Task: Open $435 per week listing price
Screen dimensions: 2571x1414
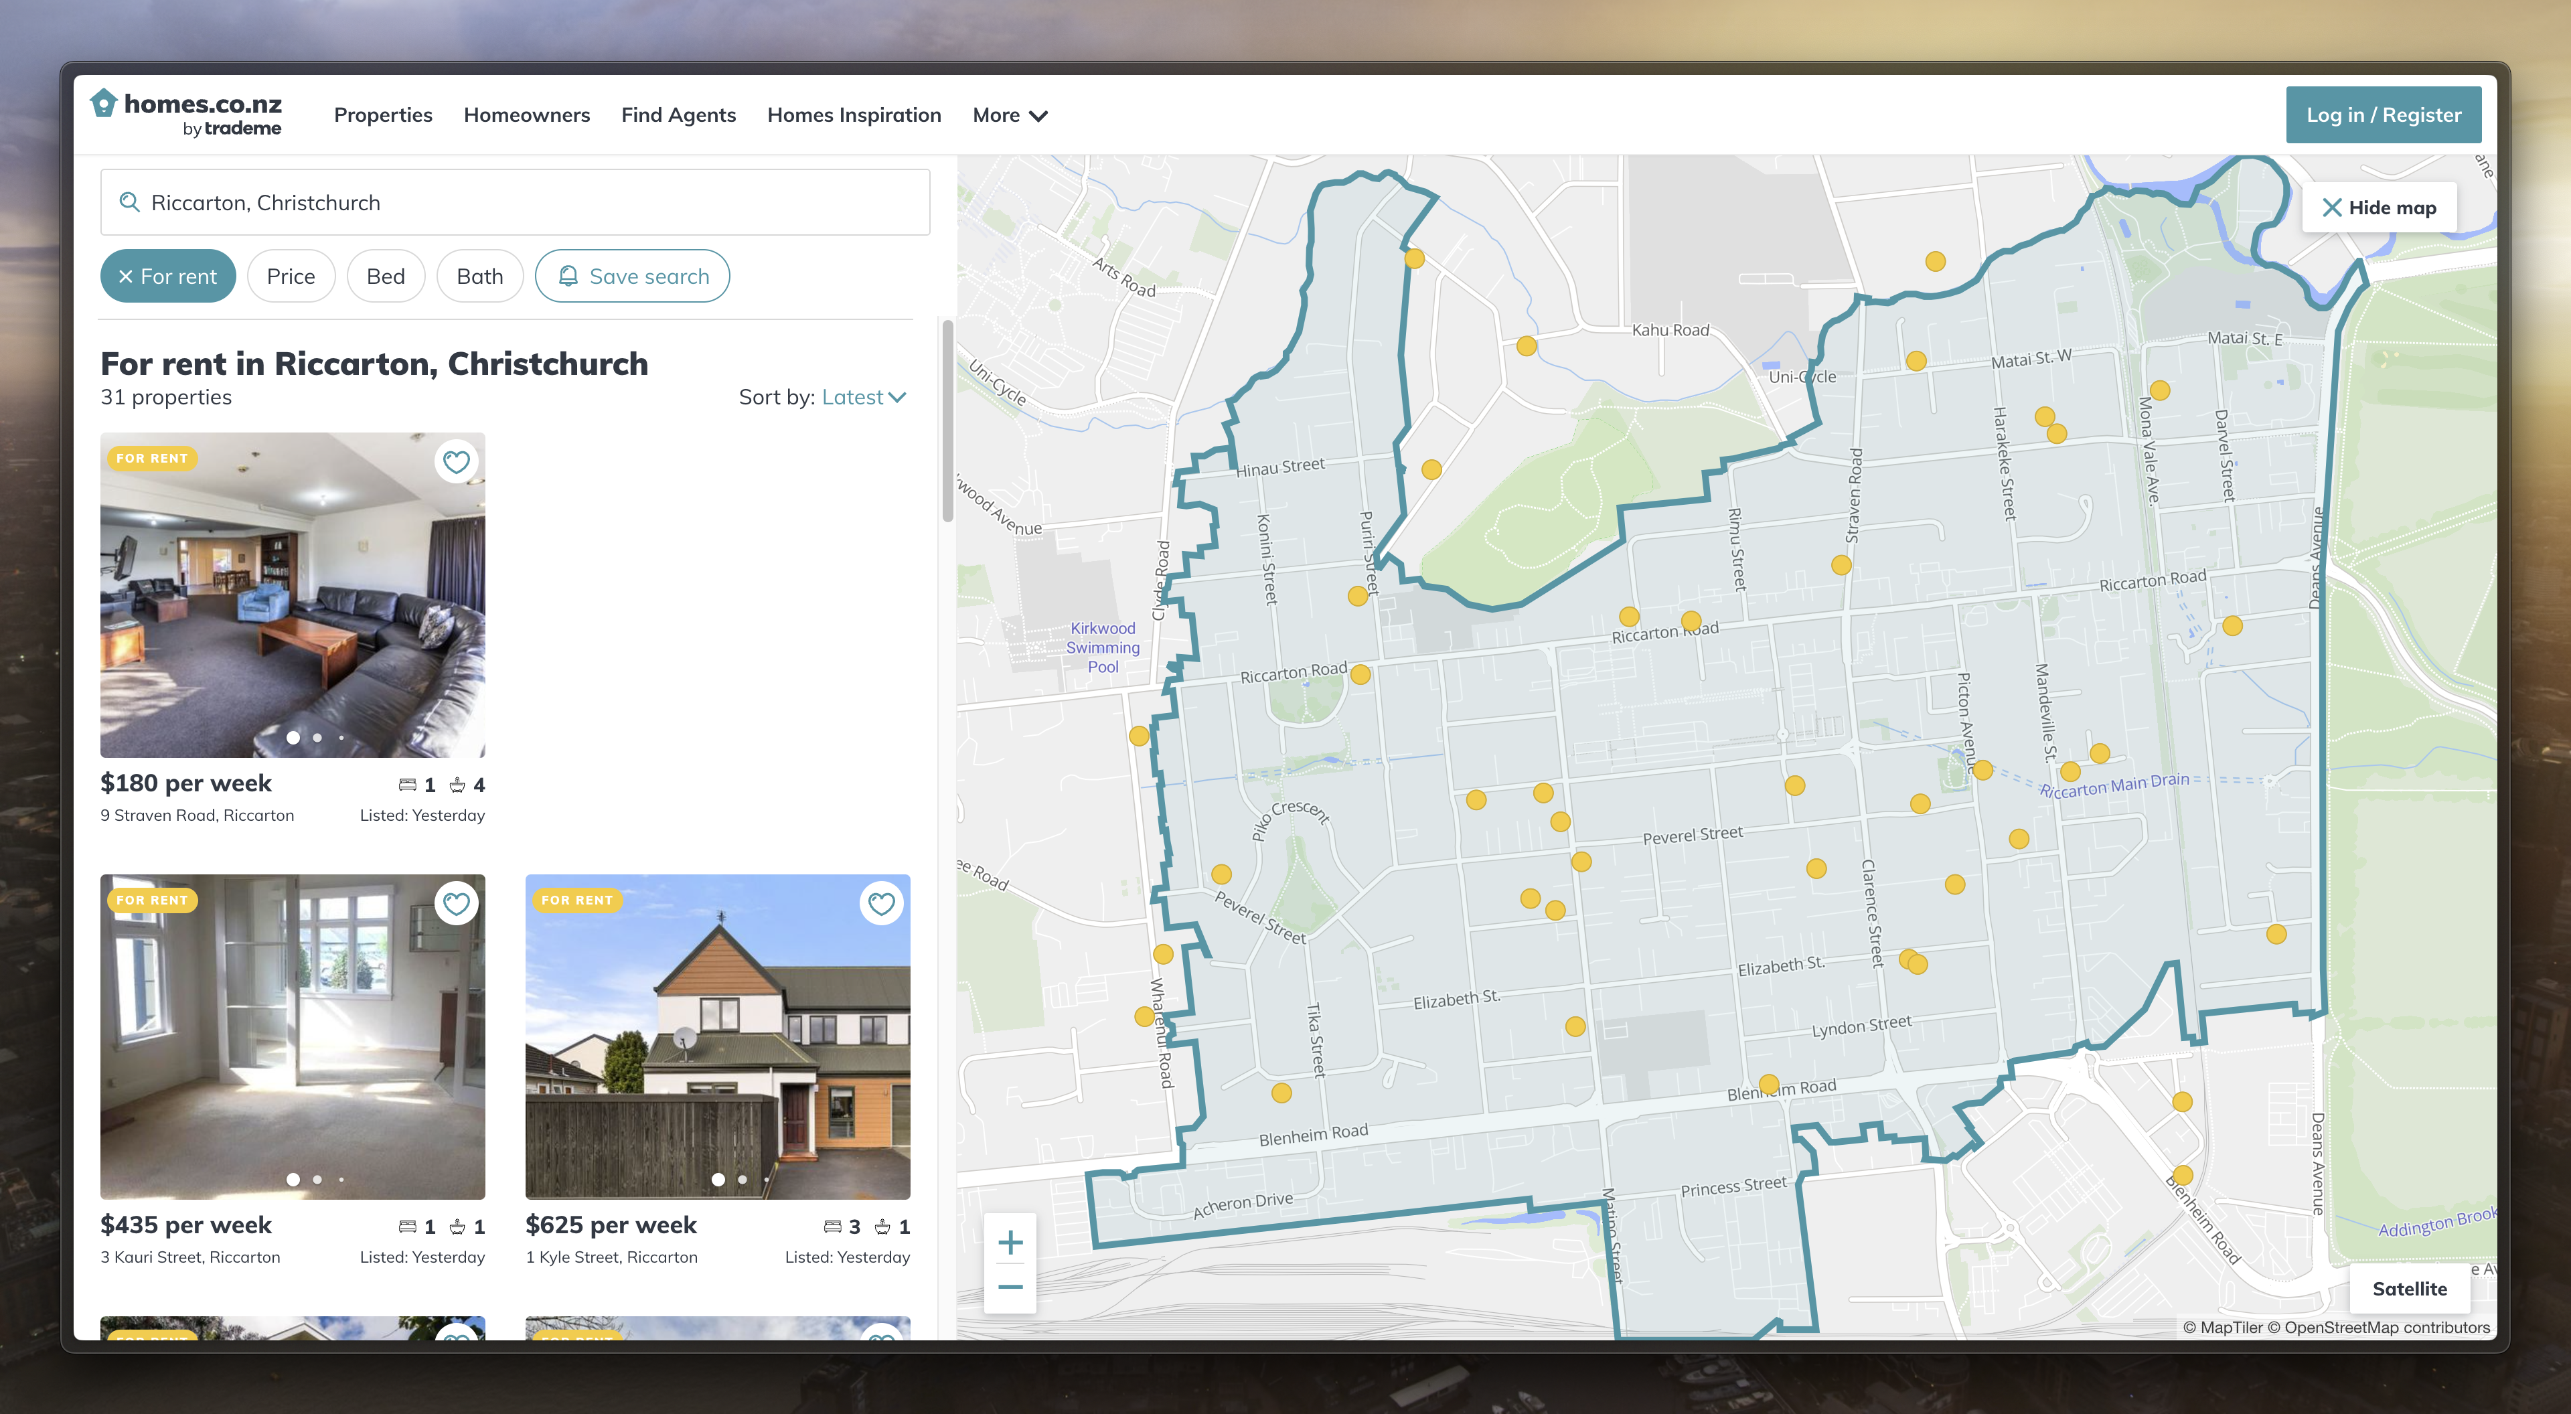Action: click(x=185, y=1225)
